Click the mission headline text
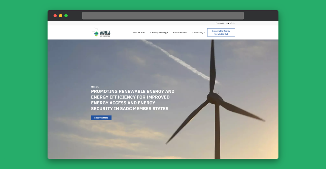This screenshot has width=326, height=169. 133,100
